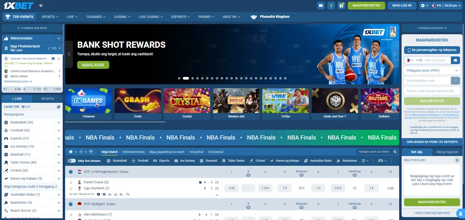The height and width of the screenshot is (220, 465).
Task: Open the more sports list dropdown
Action: coord(365,161)
